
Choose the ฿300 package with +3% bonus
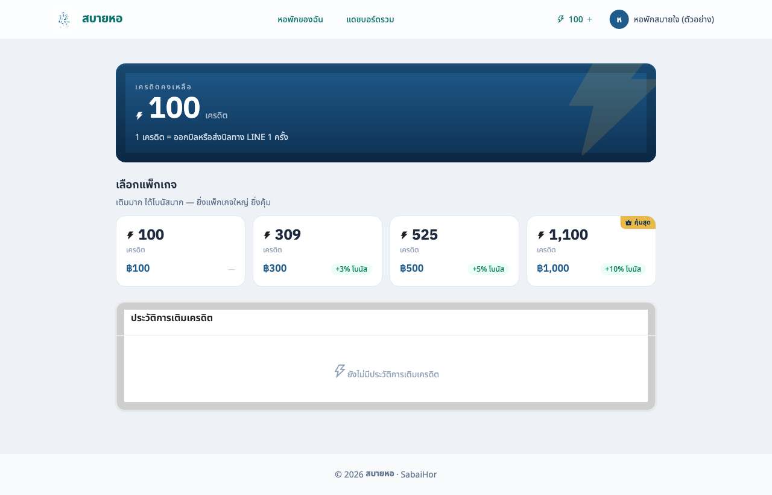pyautogui.click(x=317, y=251)
